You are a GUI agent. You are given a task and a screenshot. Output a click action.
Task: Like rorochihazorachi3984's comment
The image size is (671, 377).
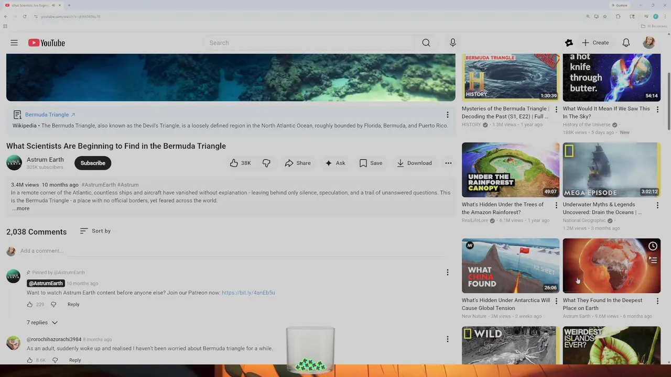pyautogui.click(x=30, y=360)
